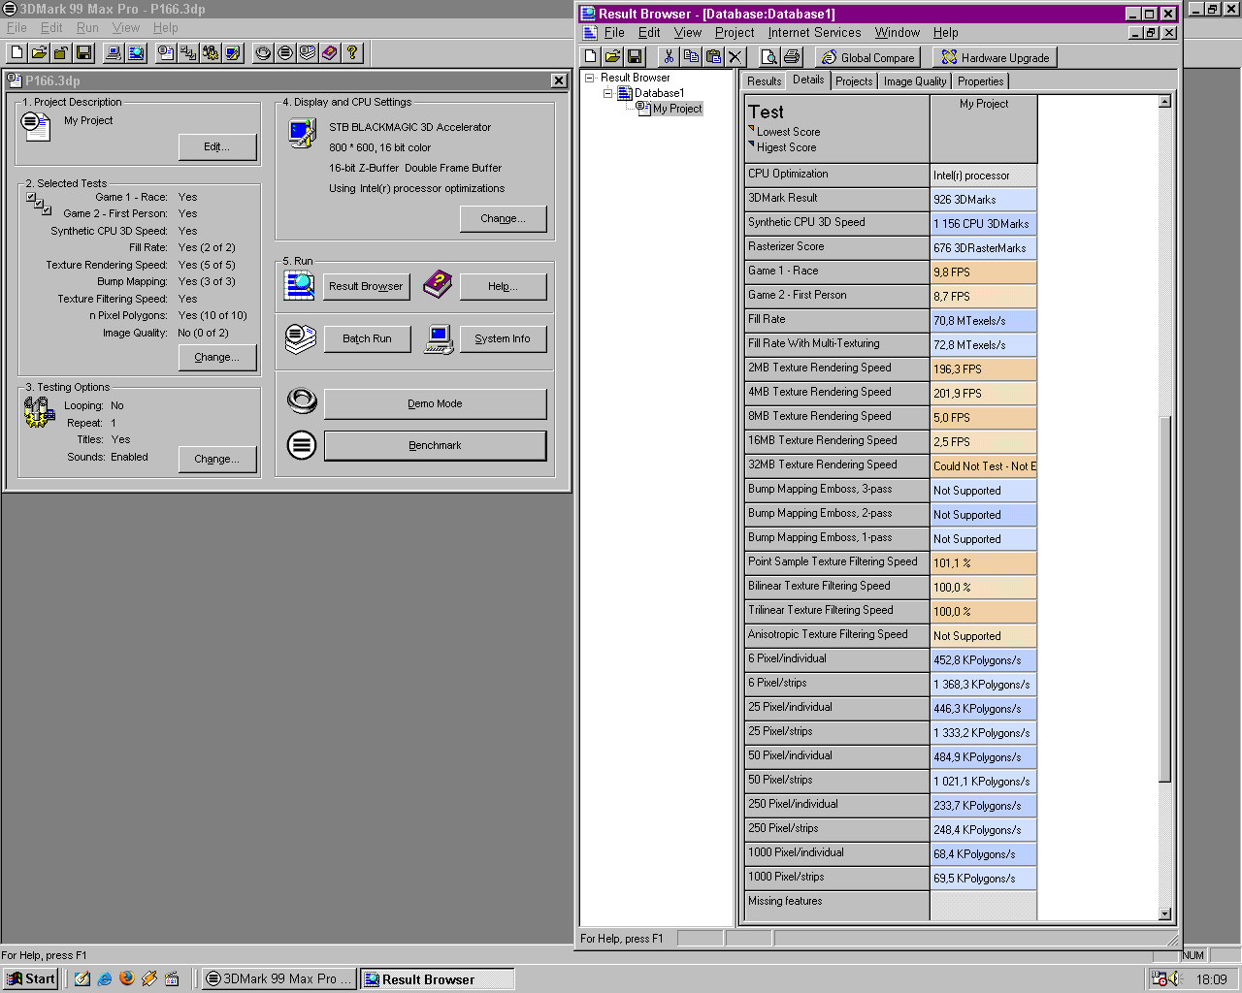Viewport: 1242px width, 993px height.
Task: Click the System Info button
Action: coord(503,338)
